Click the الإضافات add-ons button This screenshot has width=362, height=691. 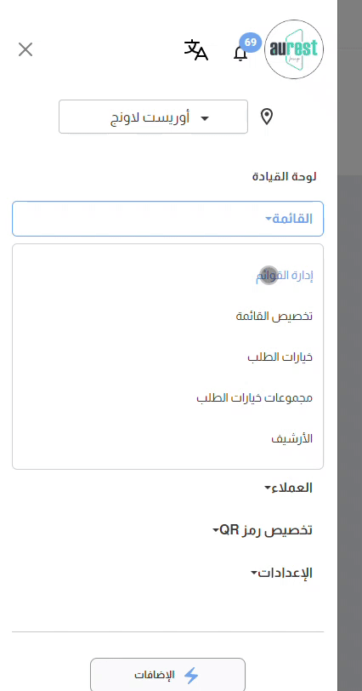[167, 675]
